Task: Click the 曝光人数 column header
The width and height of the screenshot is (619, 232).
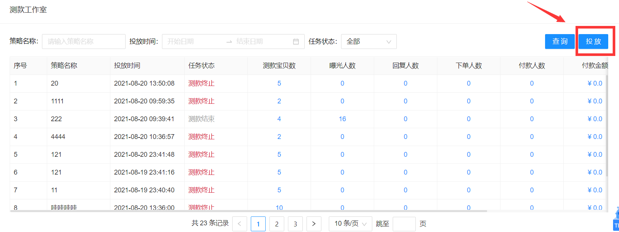Action: click(x=342, y=66)
